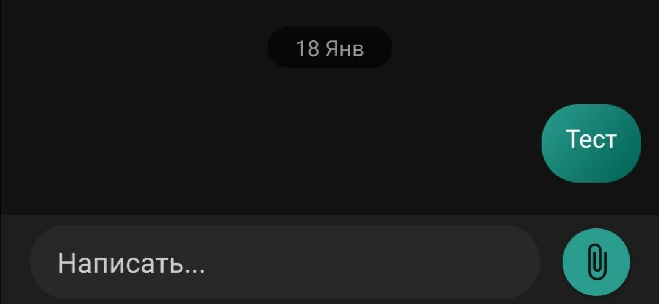
Task: Tap the green "Тест" bubble
Action: [x=591, y=143]
